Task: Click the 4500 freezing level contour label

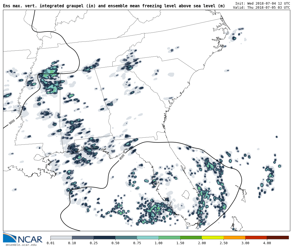Action: 122,157
